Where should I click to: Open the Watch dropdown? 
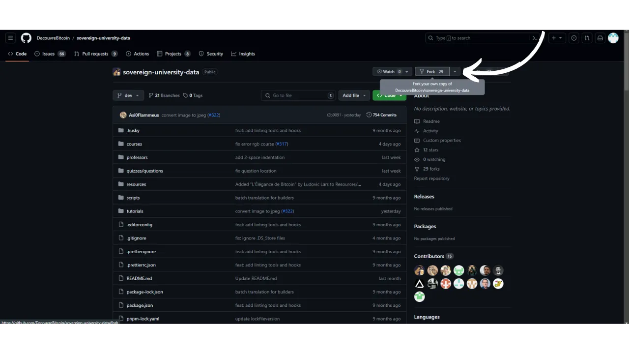coord(392,72)
